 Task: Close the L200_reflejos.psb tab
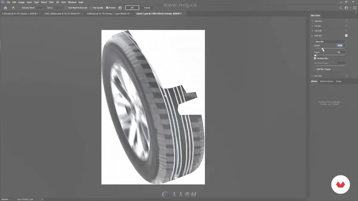[x=82, y=14]
